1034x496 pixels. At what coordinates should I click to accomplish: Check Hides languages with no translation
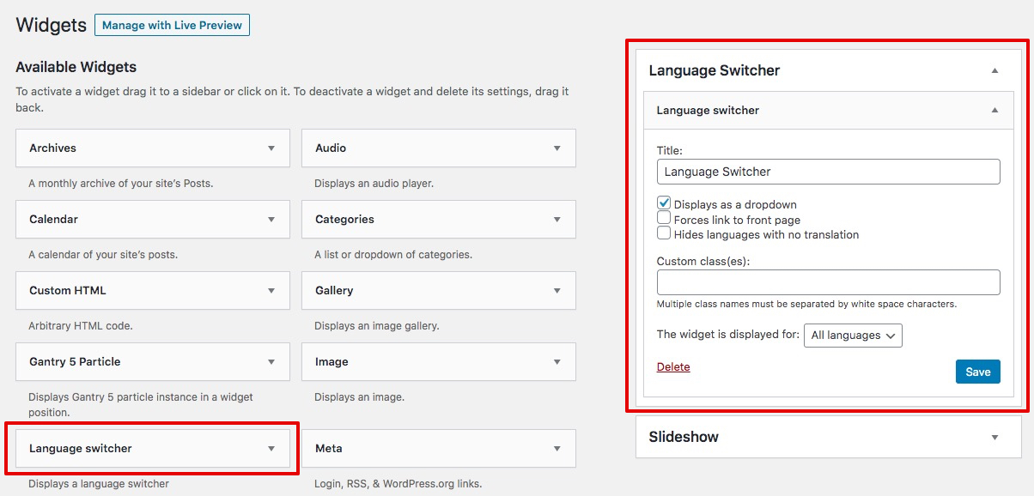[x=664, y=233]
